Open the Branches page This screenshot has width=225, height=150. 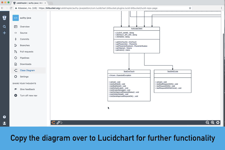pos(25,45)
